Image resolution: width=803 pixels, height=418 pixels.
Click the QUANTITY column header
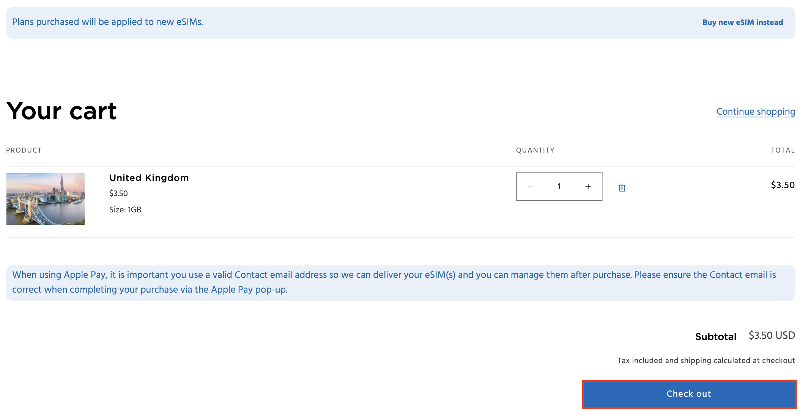535,150
